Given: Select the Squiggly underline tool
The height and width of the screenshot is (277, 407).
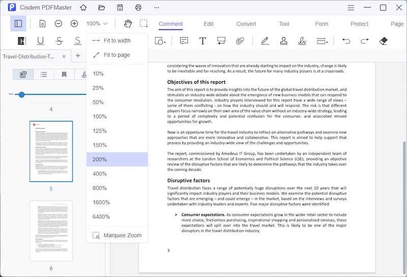Looking at the screenshot, I should click(x=78, y=41).
